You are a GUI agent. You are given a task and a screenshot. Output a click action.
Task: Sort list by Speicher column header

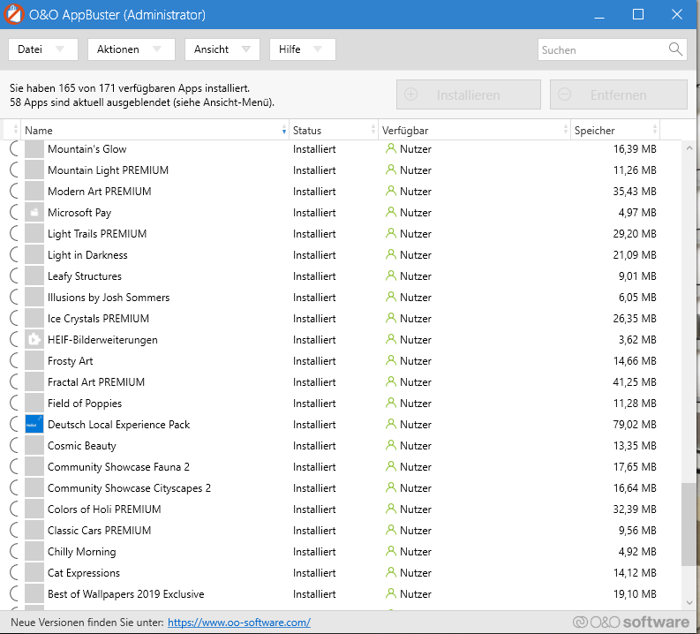click(615, 131)
